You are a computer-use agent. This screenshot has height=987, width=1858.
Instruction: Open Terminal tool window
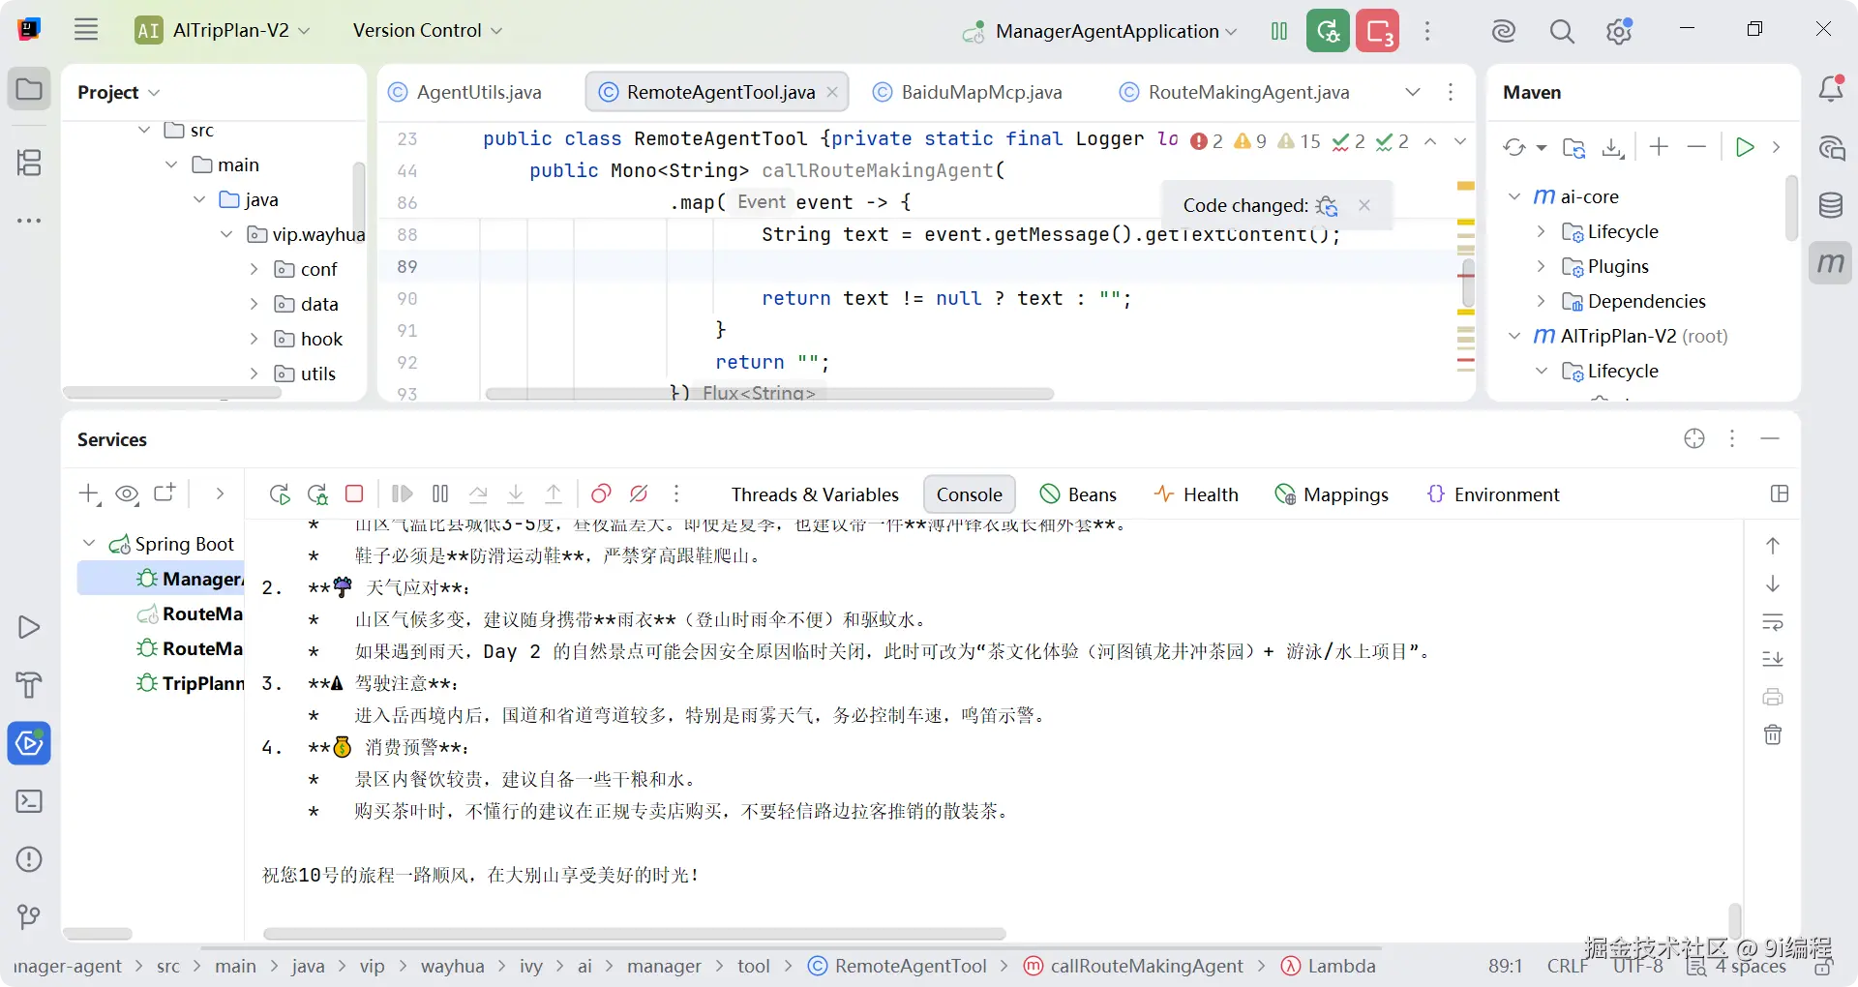pos(29,801)
